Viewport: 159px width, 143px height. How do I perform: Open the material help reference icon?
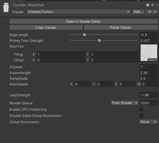click(x=148, y=5)
